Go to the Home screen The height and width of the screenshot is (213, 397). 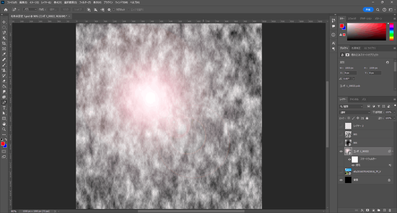[x=6, y=10]
